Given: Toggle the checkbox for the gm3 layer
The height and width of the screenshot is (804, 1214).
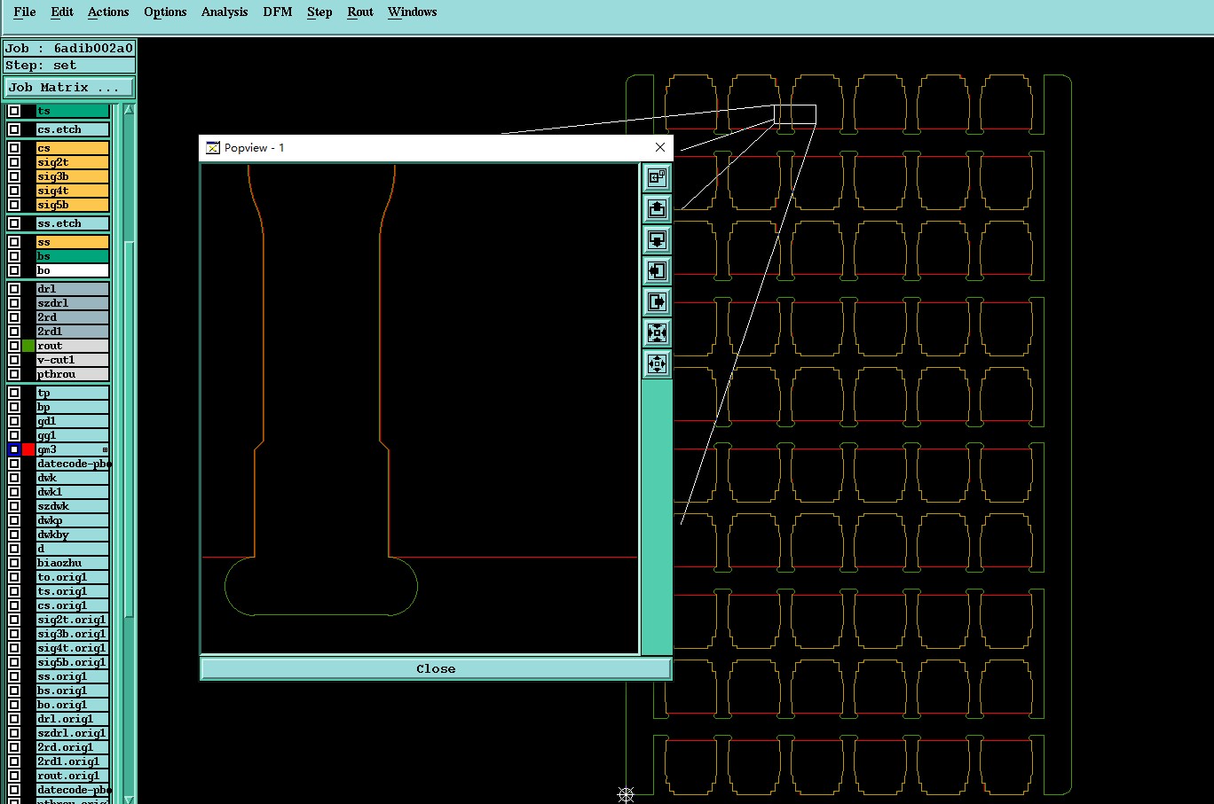Looking at the screenshot, I should [14, 449].
